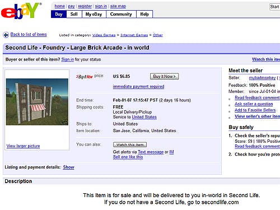The height and width of the screenshot is (210, 280).
Task: Click the back arrow icon
Action: tap(6, 35)
